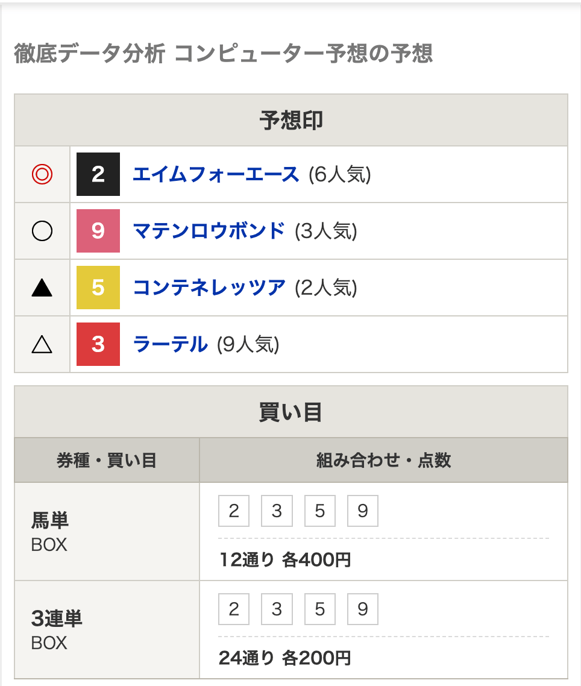
Task: Click the 券種・買い目 column header
Action: [x=107, y=461]
